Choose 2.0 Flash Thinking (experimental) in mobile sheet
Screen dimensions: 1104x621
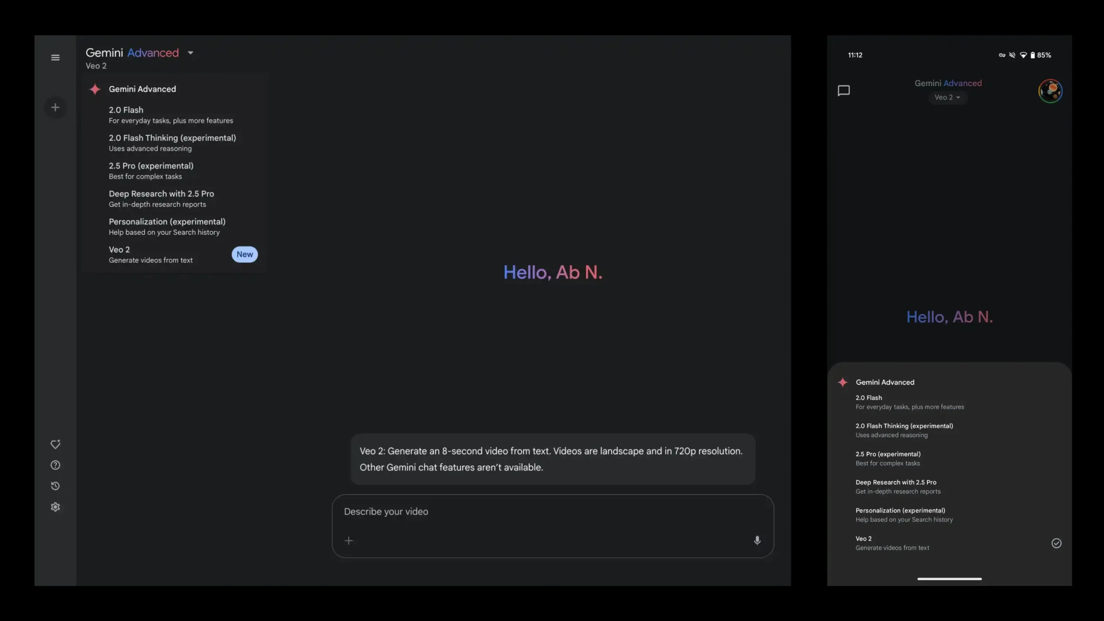[949, 430]
